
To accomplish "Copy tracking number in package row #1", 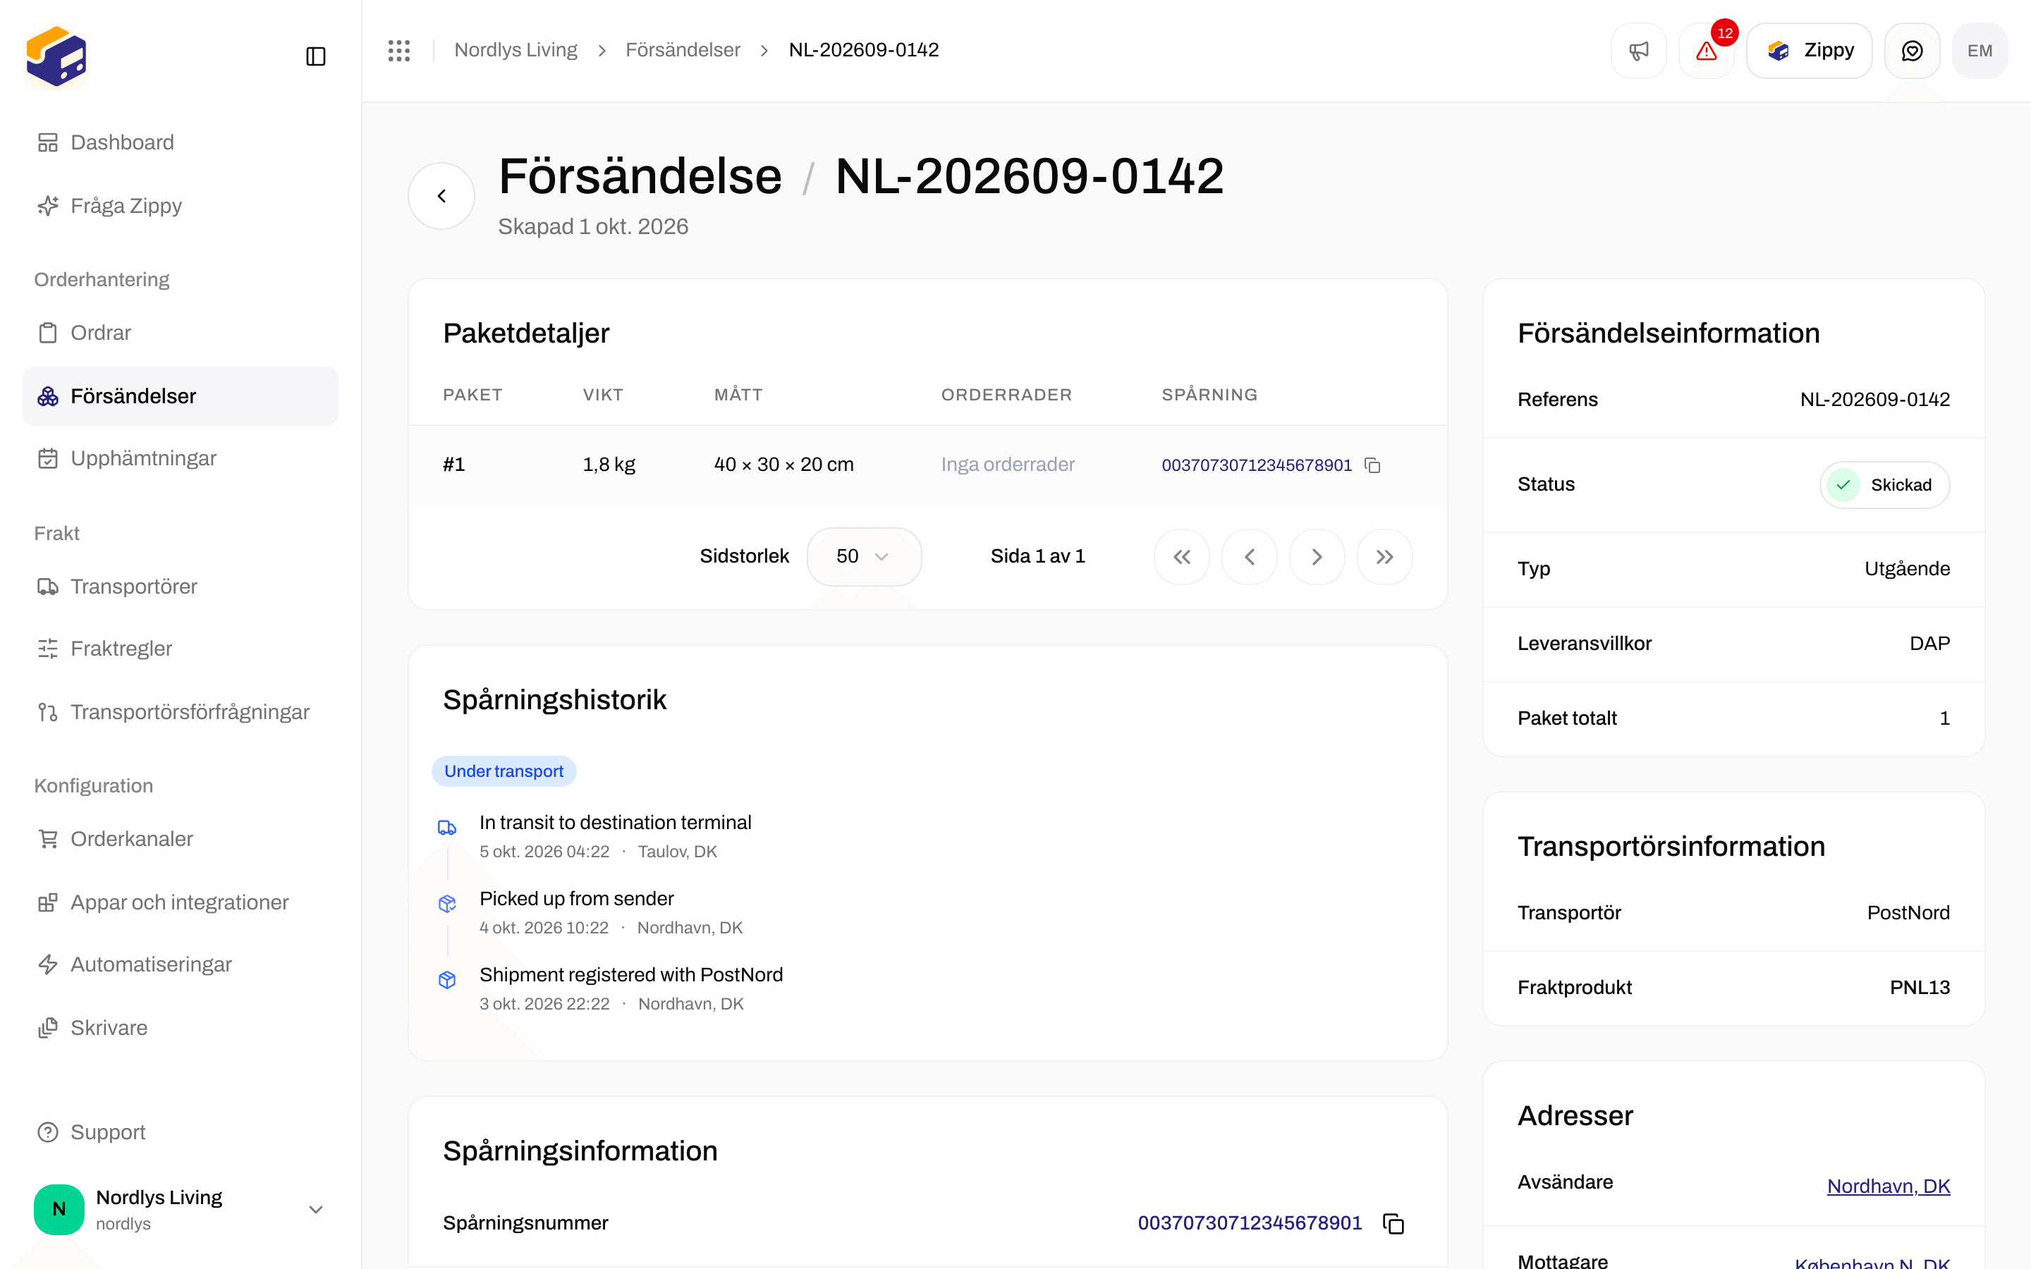I will pyautogui.click(x=1373, y=465).
